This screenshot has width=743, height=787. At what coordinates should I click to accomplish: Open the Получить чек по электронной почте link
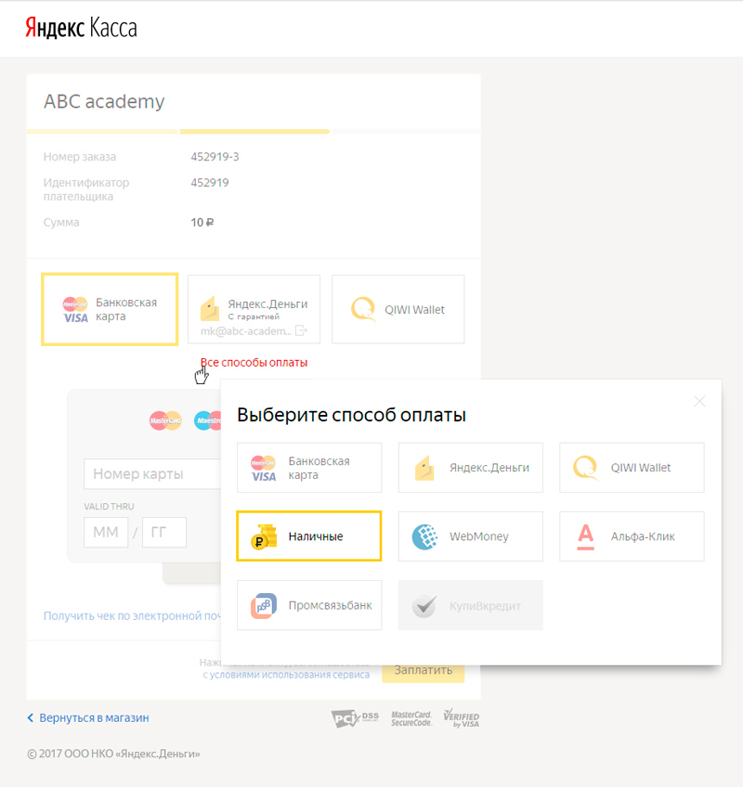[x=132, y=616]
